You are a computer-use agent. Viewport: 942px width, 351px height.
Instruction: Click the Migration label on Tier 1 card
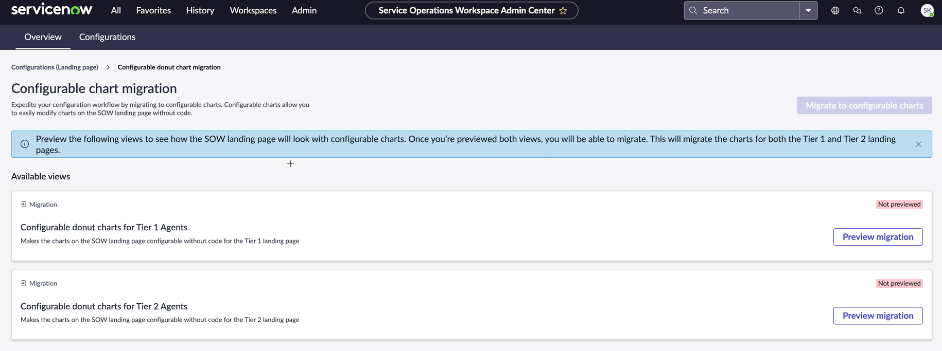tap(43, 205)
